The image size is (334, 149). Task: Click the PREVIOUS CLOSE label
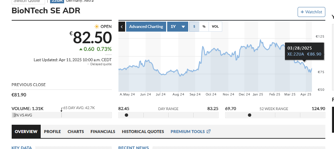(x=29, y=85)
